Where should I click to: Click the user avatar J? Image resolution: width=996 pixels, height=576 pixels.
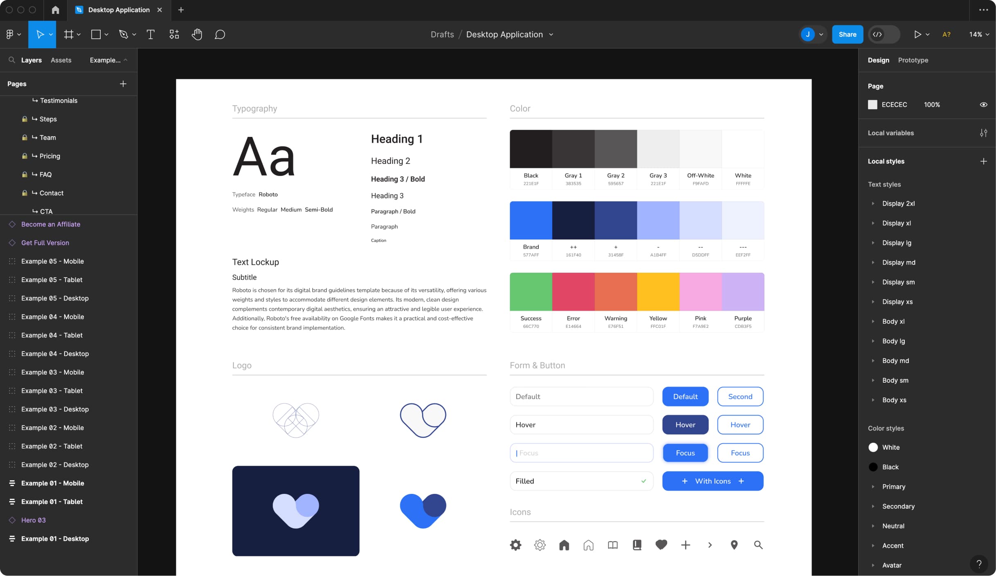[807, 34]
